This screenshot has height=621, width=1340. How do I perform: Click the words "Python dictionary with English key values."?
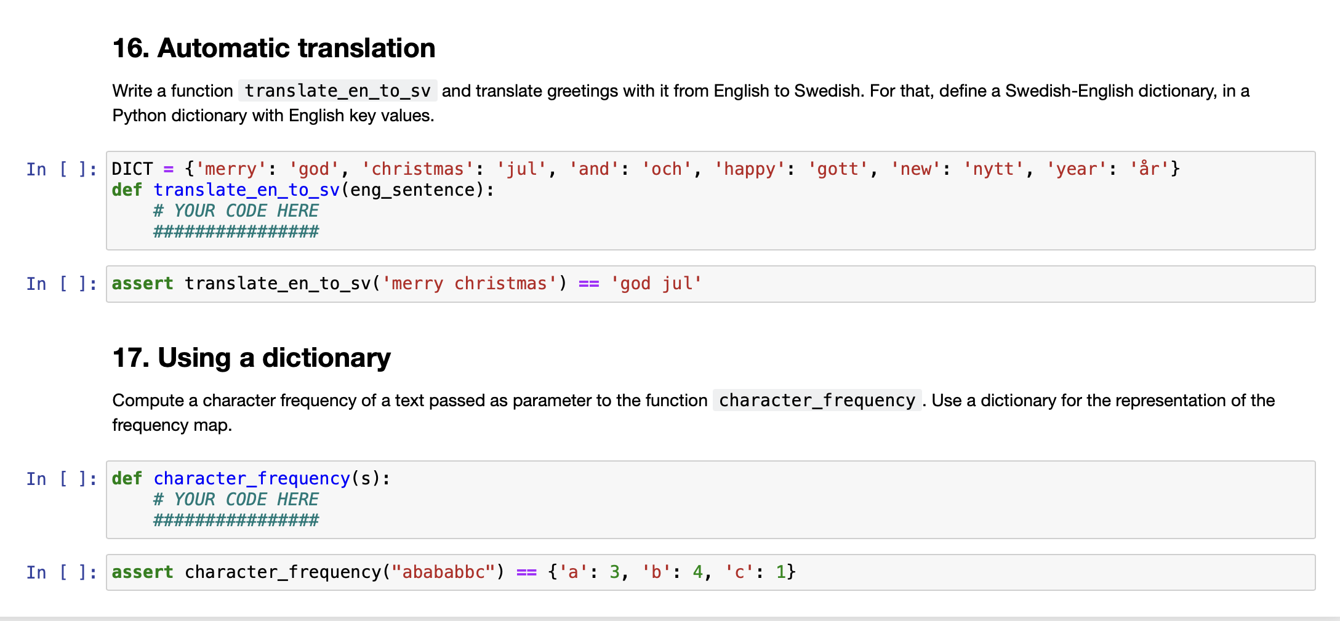[273, 116]
